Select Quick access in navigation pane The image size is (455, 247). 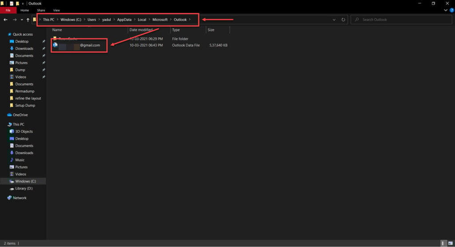point(23,34)
